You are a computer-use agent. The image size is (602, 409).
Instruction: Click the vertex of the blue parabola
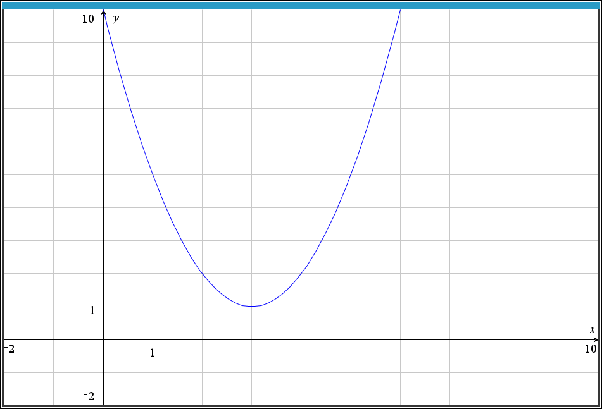tap(252, 307)
